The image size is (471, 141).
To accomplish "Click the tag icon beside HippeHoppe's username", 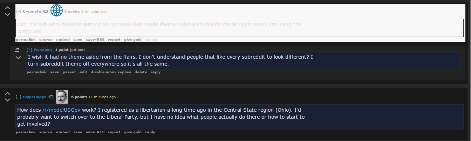I will (50, 97).
